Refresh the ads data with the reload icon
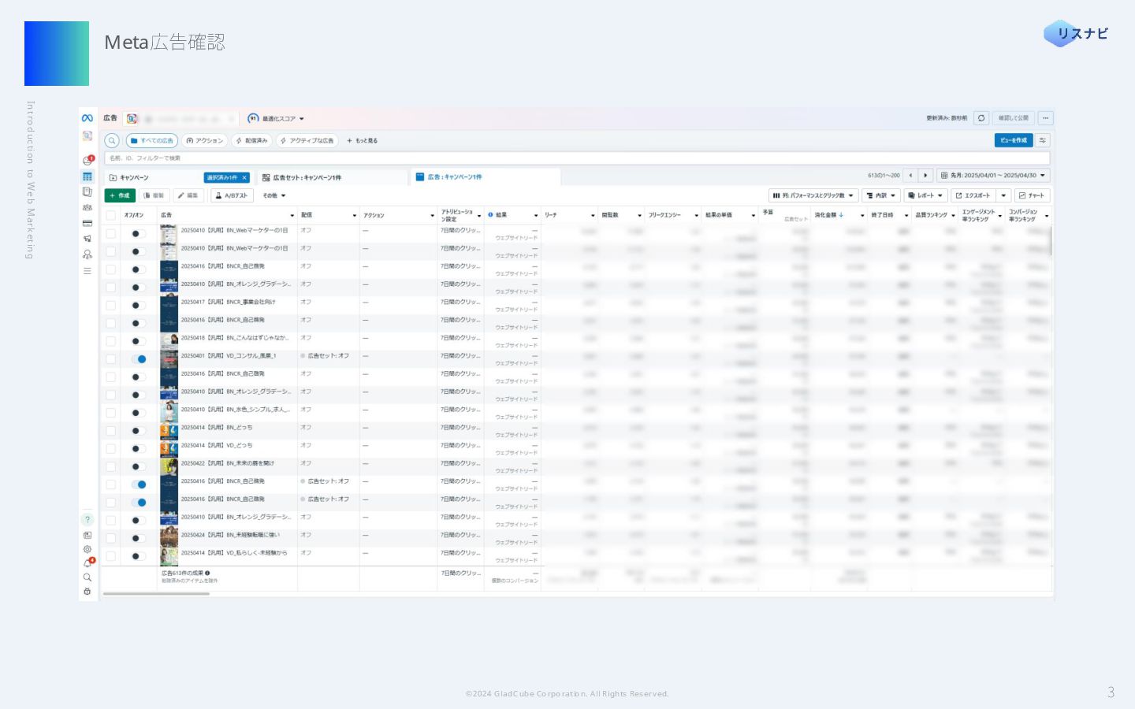Screen dimensions: 1135x709 click(x=981, y=118)
